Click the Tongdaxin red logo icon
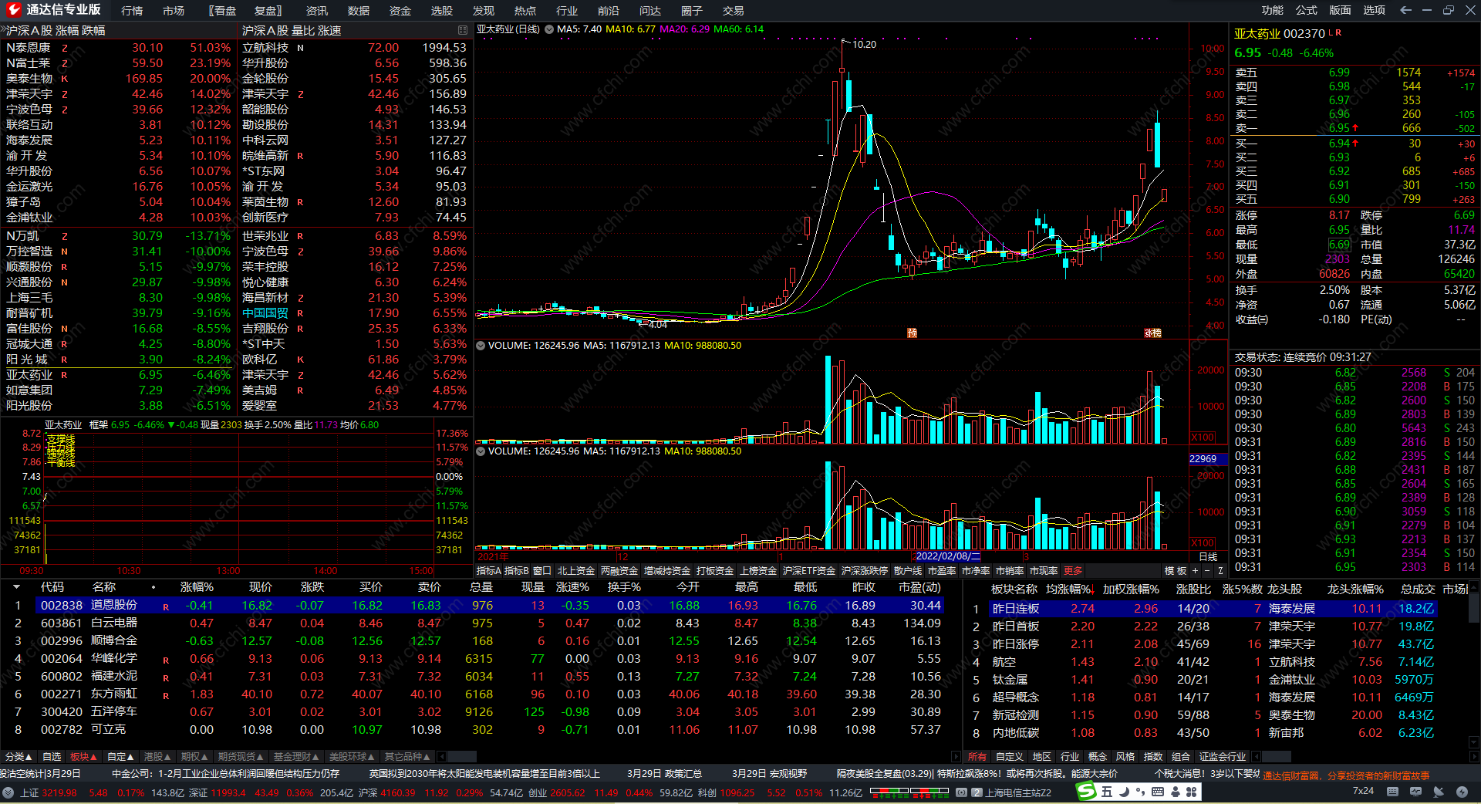1481x804 pixels. (x=13, y=10)
